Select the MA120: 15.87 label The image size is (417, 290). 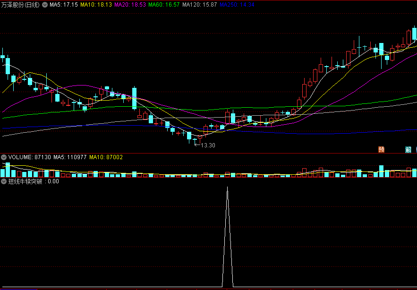point(200,5)
